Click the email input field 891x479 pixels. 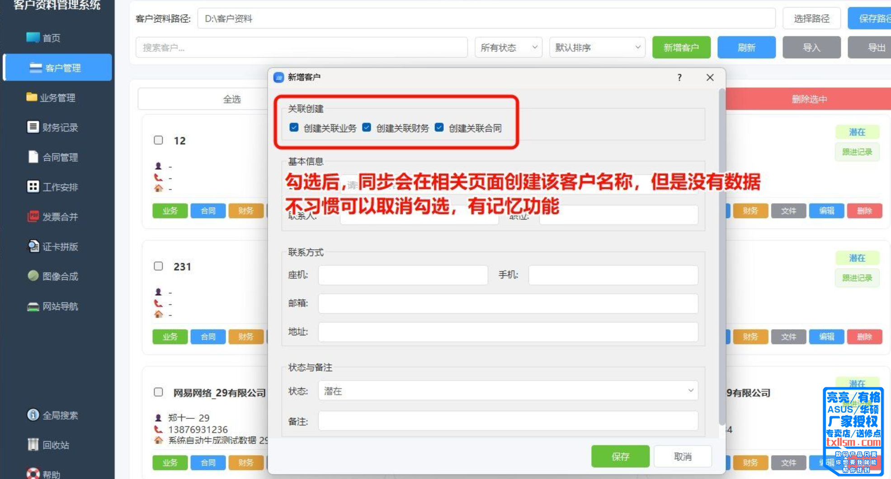click(508, 303)
